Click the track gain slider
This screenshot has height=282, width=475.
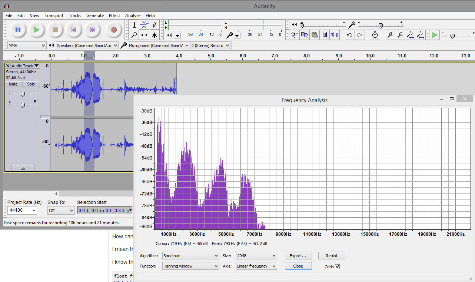pyautogui.click(x=23, y=94)
